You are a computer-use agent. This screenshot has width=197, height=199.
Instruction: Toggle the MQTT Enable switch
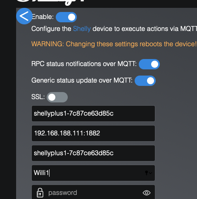[x=66, y=17]
